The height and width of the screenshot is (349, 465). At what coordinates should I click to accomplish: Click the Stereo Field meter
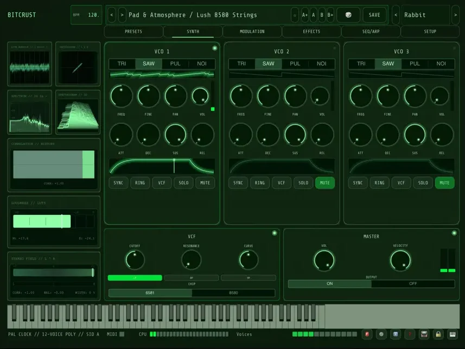pyautogui.click(x=54, y=276)
